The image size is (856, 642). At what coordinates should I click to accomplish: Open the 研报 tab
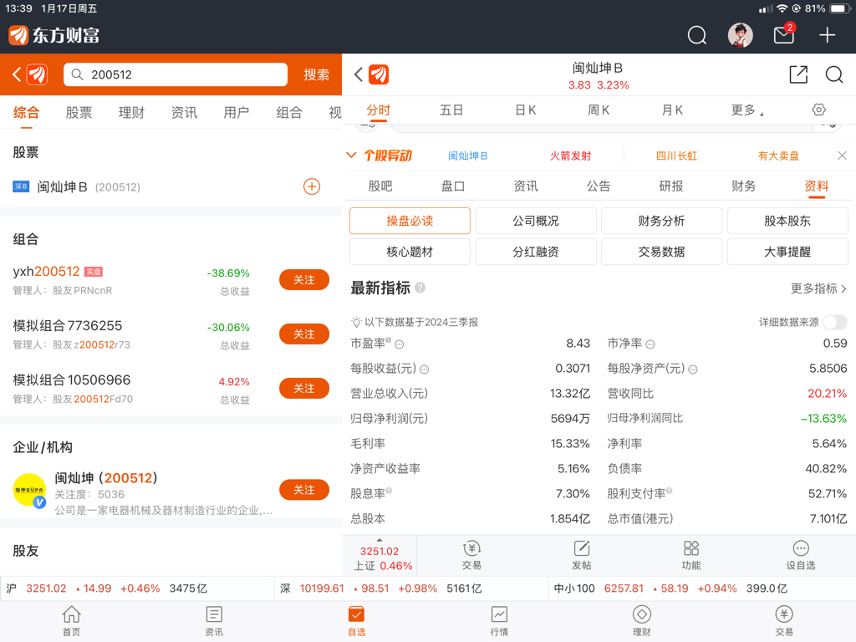671,186
